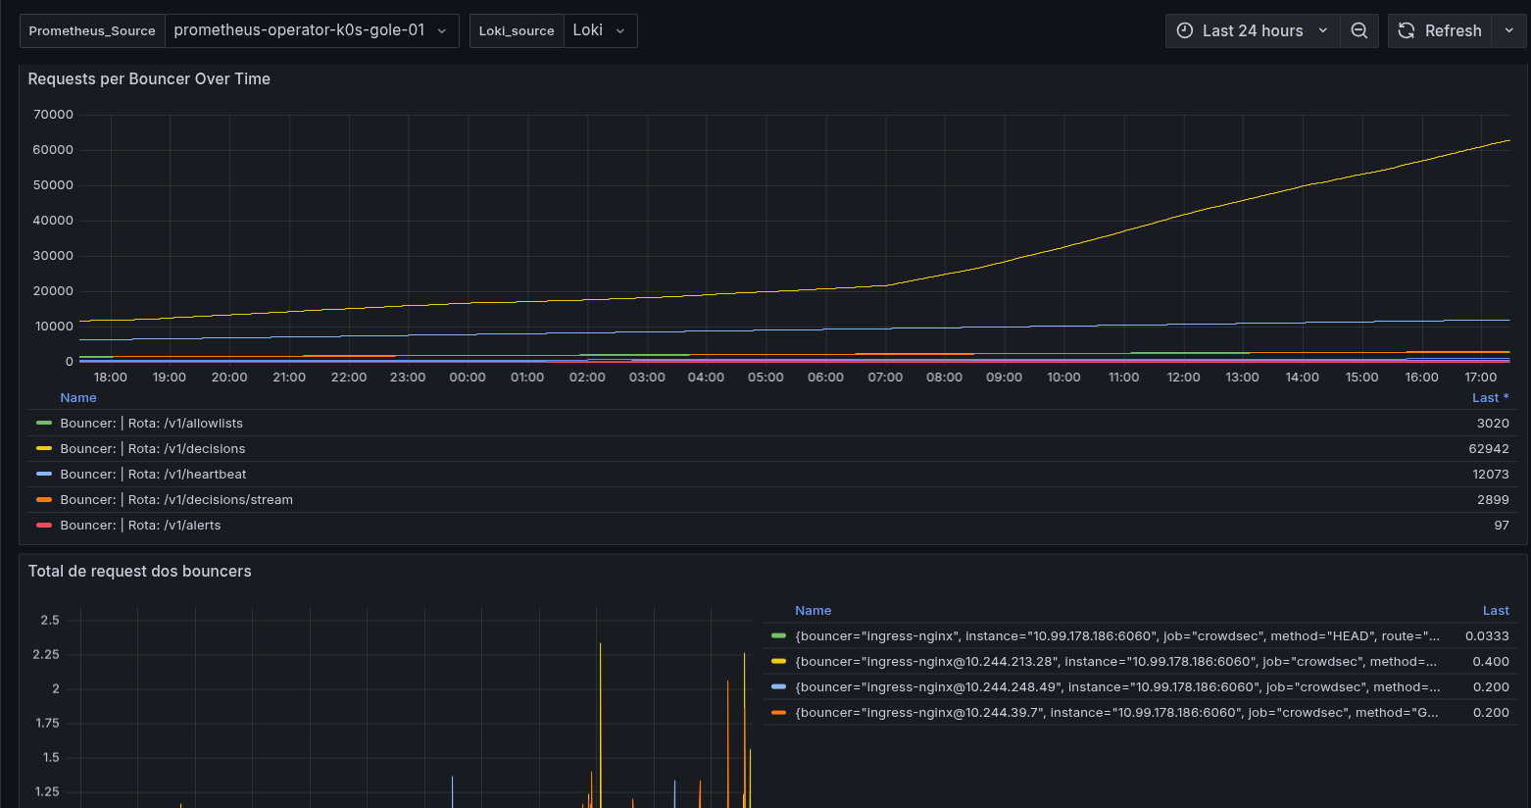Click the 70000 y-axis label
Image resolution: width=1531 pixels, height=808 pixels.
(53, 115)
